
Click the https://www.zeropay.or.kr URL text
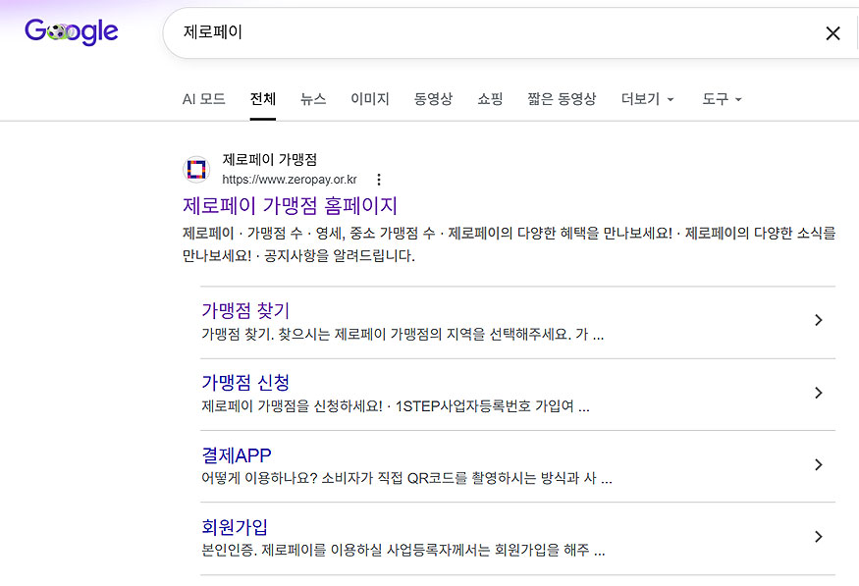click(x=290, y=180)
